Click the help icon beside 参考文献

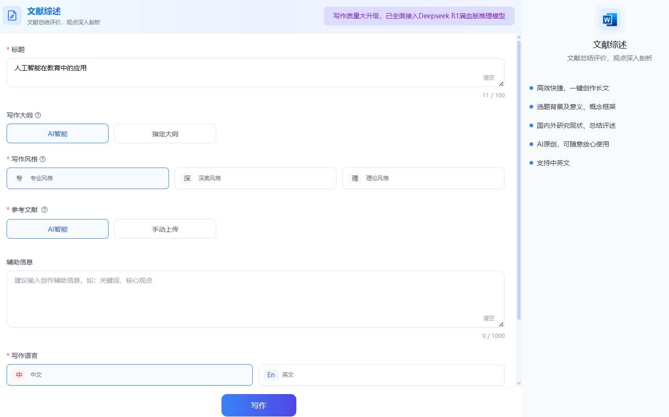click(44, 210)
